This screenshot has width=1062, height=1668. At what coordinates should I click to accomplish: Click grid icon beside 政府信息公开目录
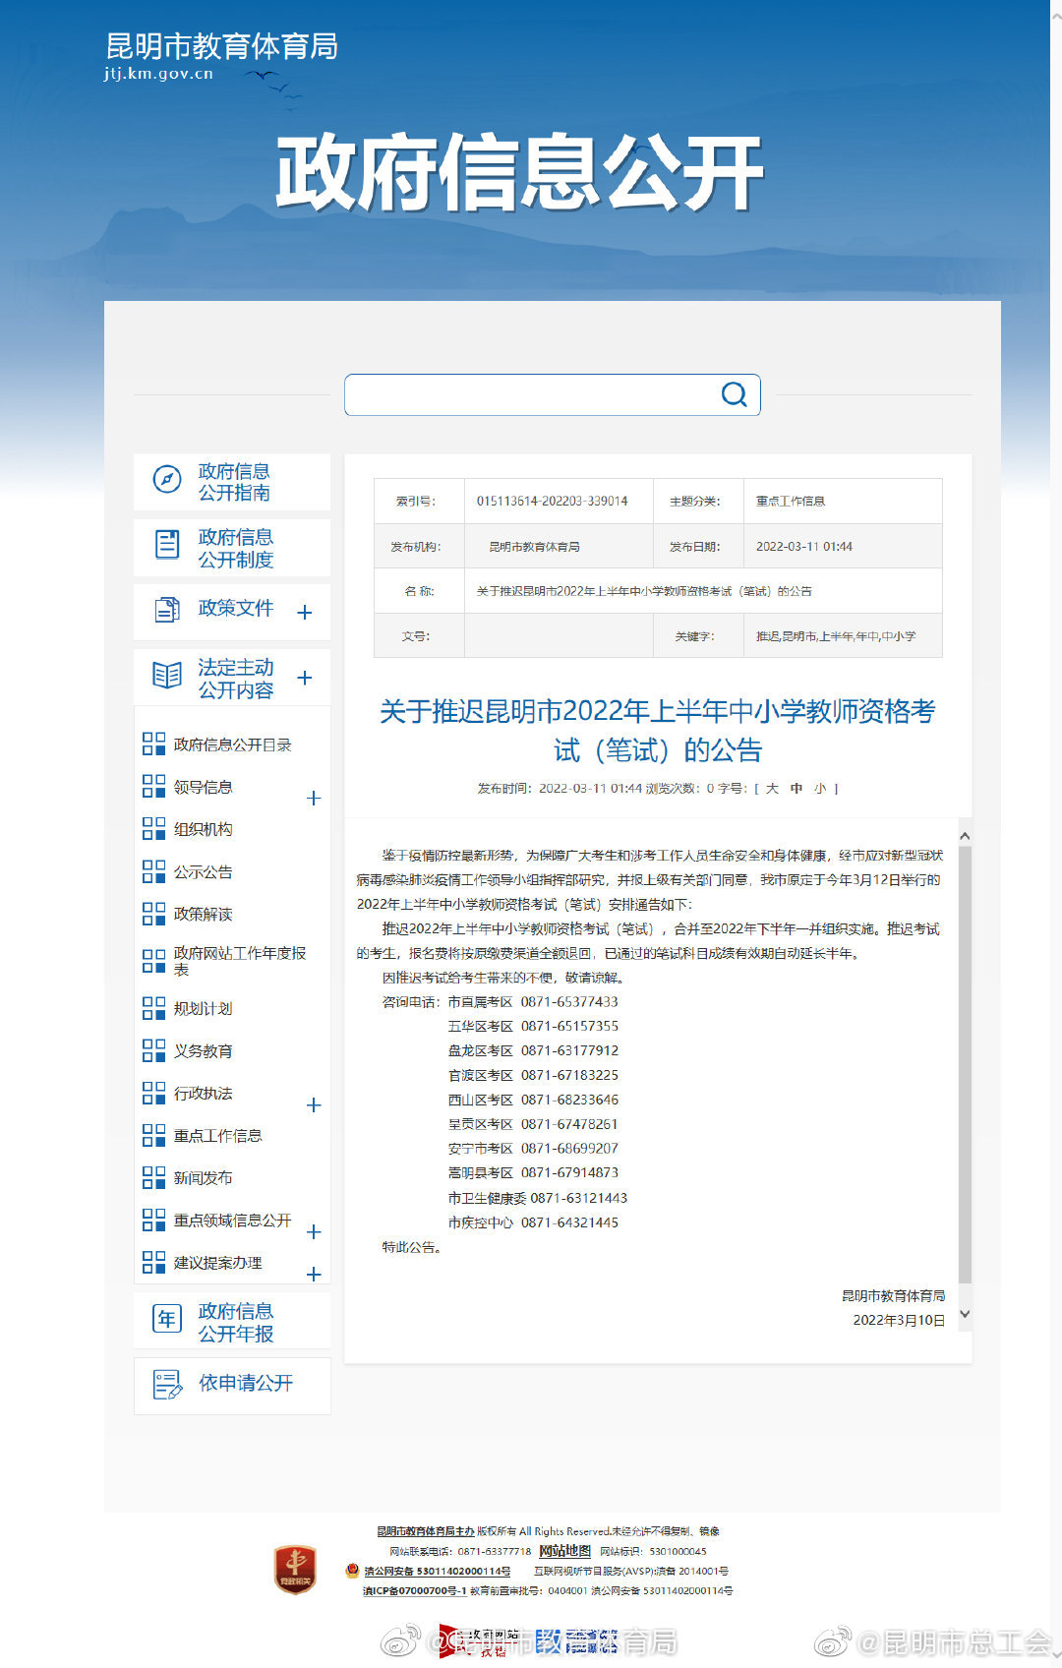click(x=153, y=744)
